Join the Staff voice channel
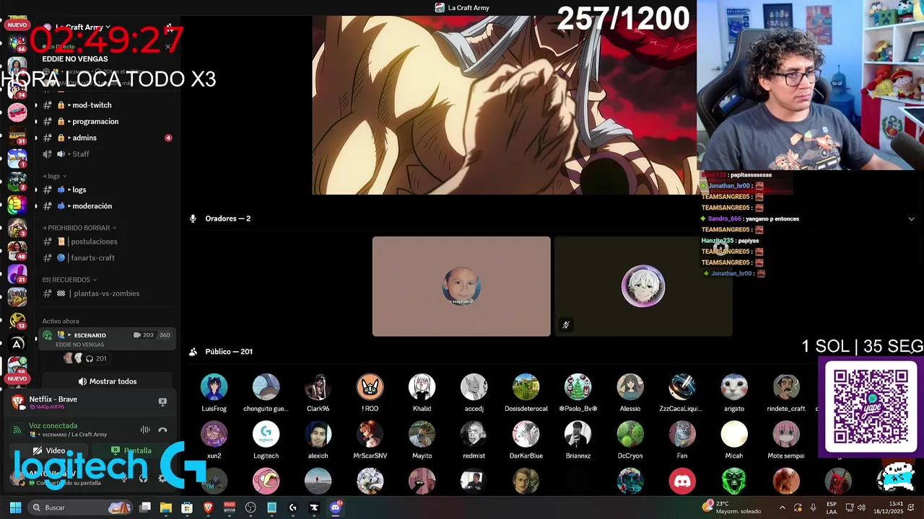 click(x=107, y=154)
